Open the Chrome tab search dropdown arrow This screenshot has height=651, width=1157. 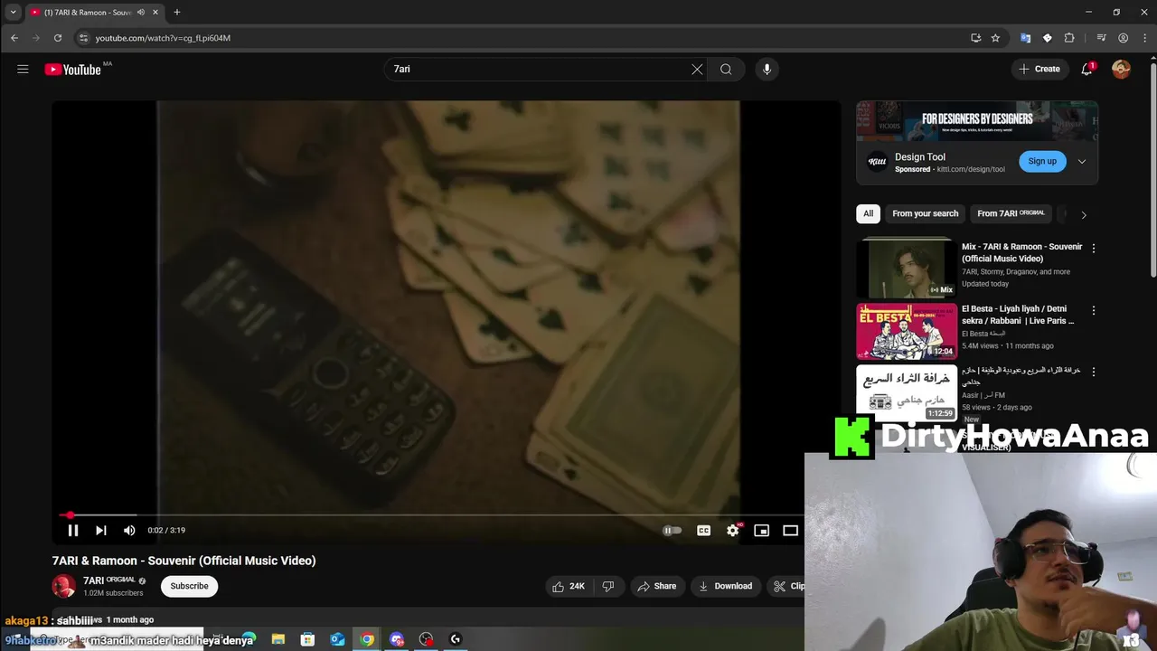[13, 13]
